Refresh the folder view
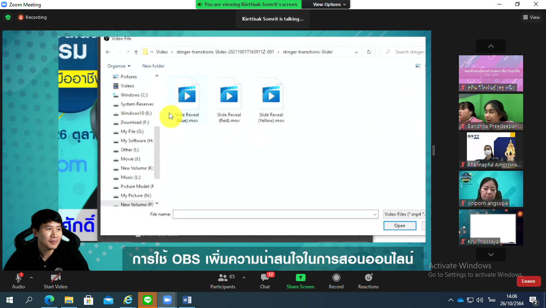The width and height of the screenshot is (546, 308). (x=369, y=52)
